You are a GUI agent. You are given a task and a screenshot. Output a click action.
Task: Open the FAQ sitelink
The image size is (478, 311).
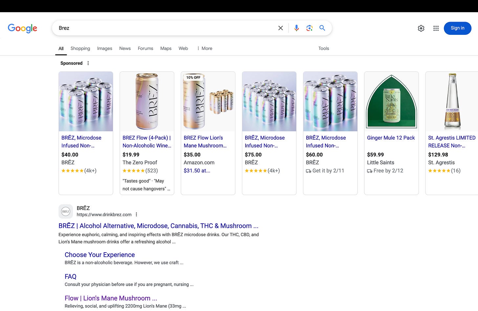coord(71,277)
